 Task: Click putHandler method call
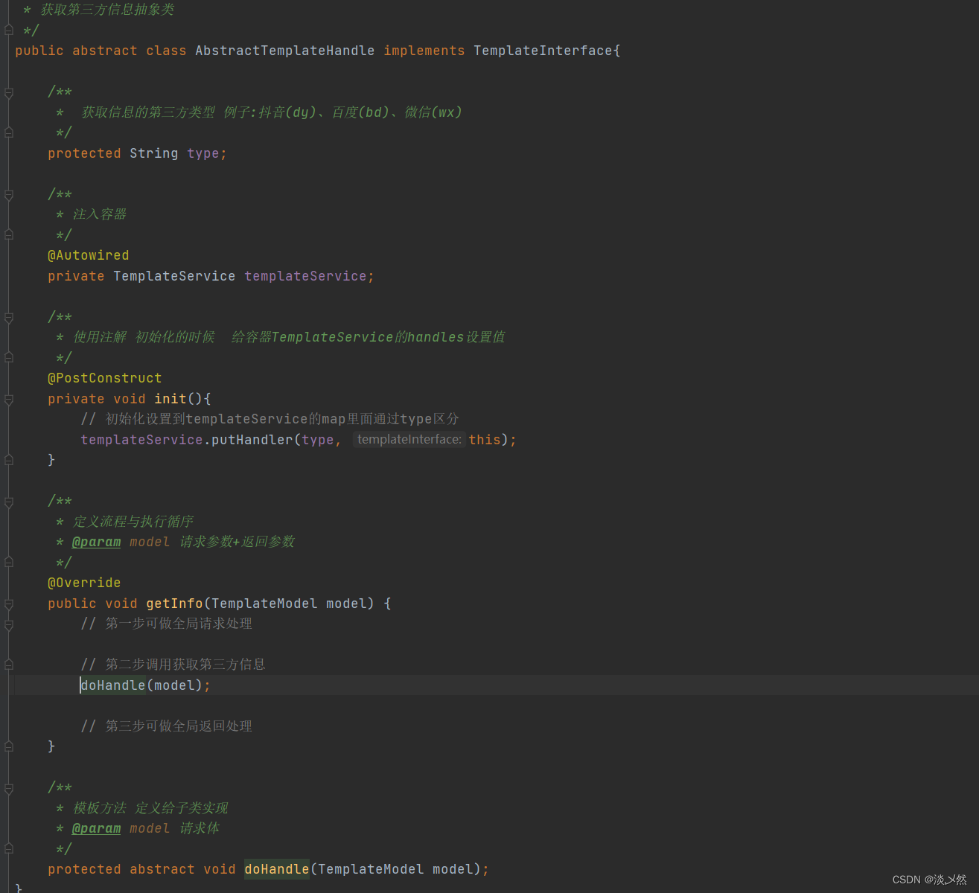[252, 440]
